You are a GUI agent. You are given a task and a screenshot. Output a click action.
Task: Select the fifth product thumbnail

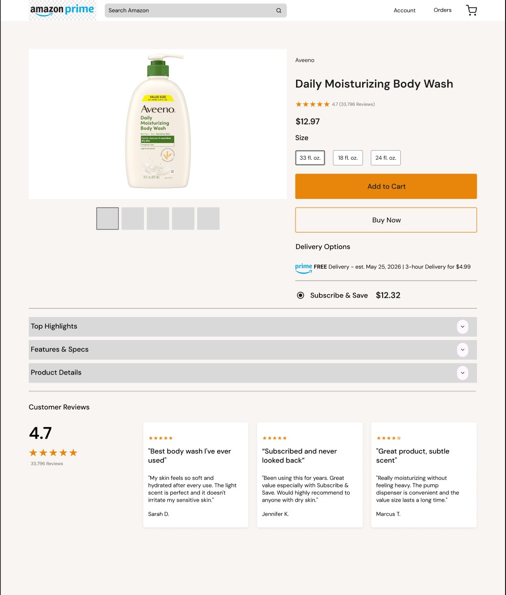(x=209, y=219)
